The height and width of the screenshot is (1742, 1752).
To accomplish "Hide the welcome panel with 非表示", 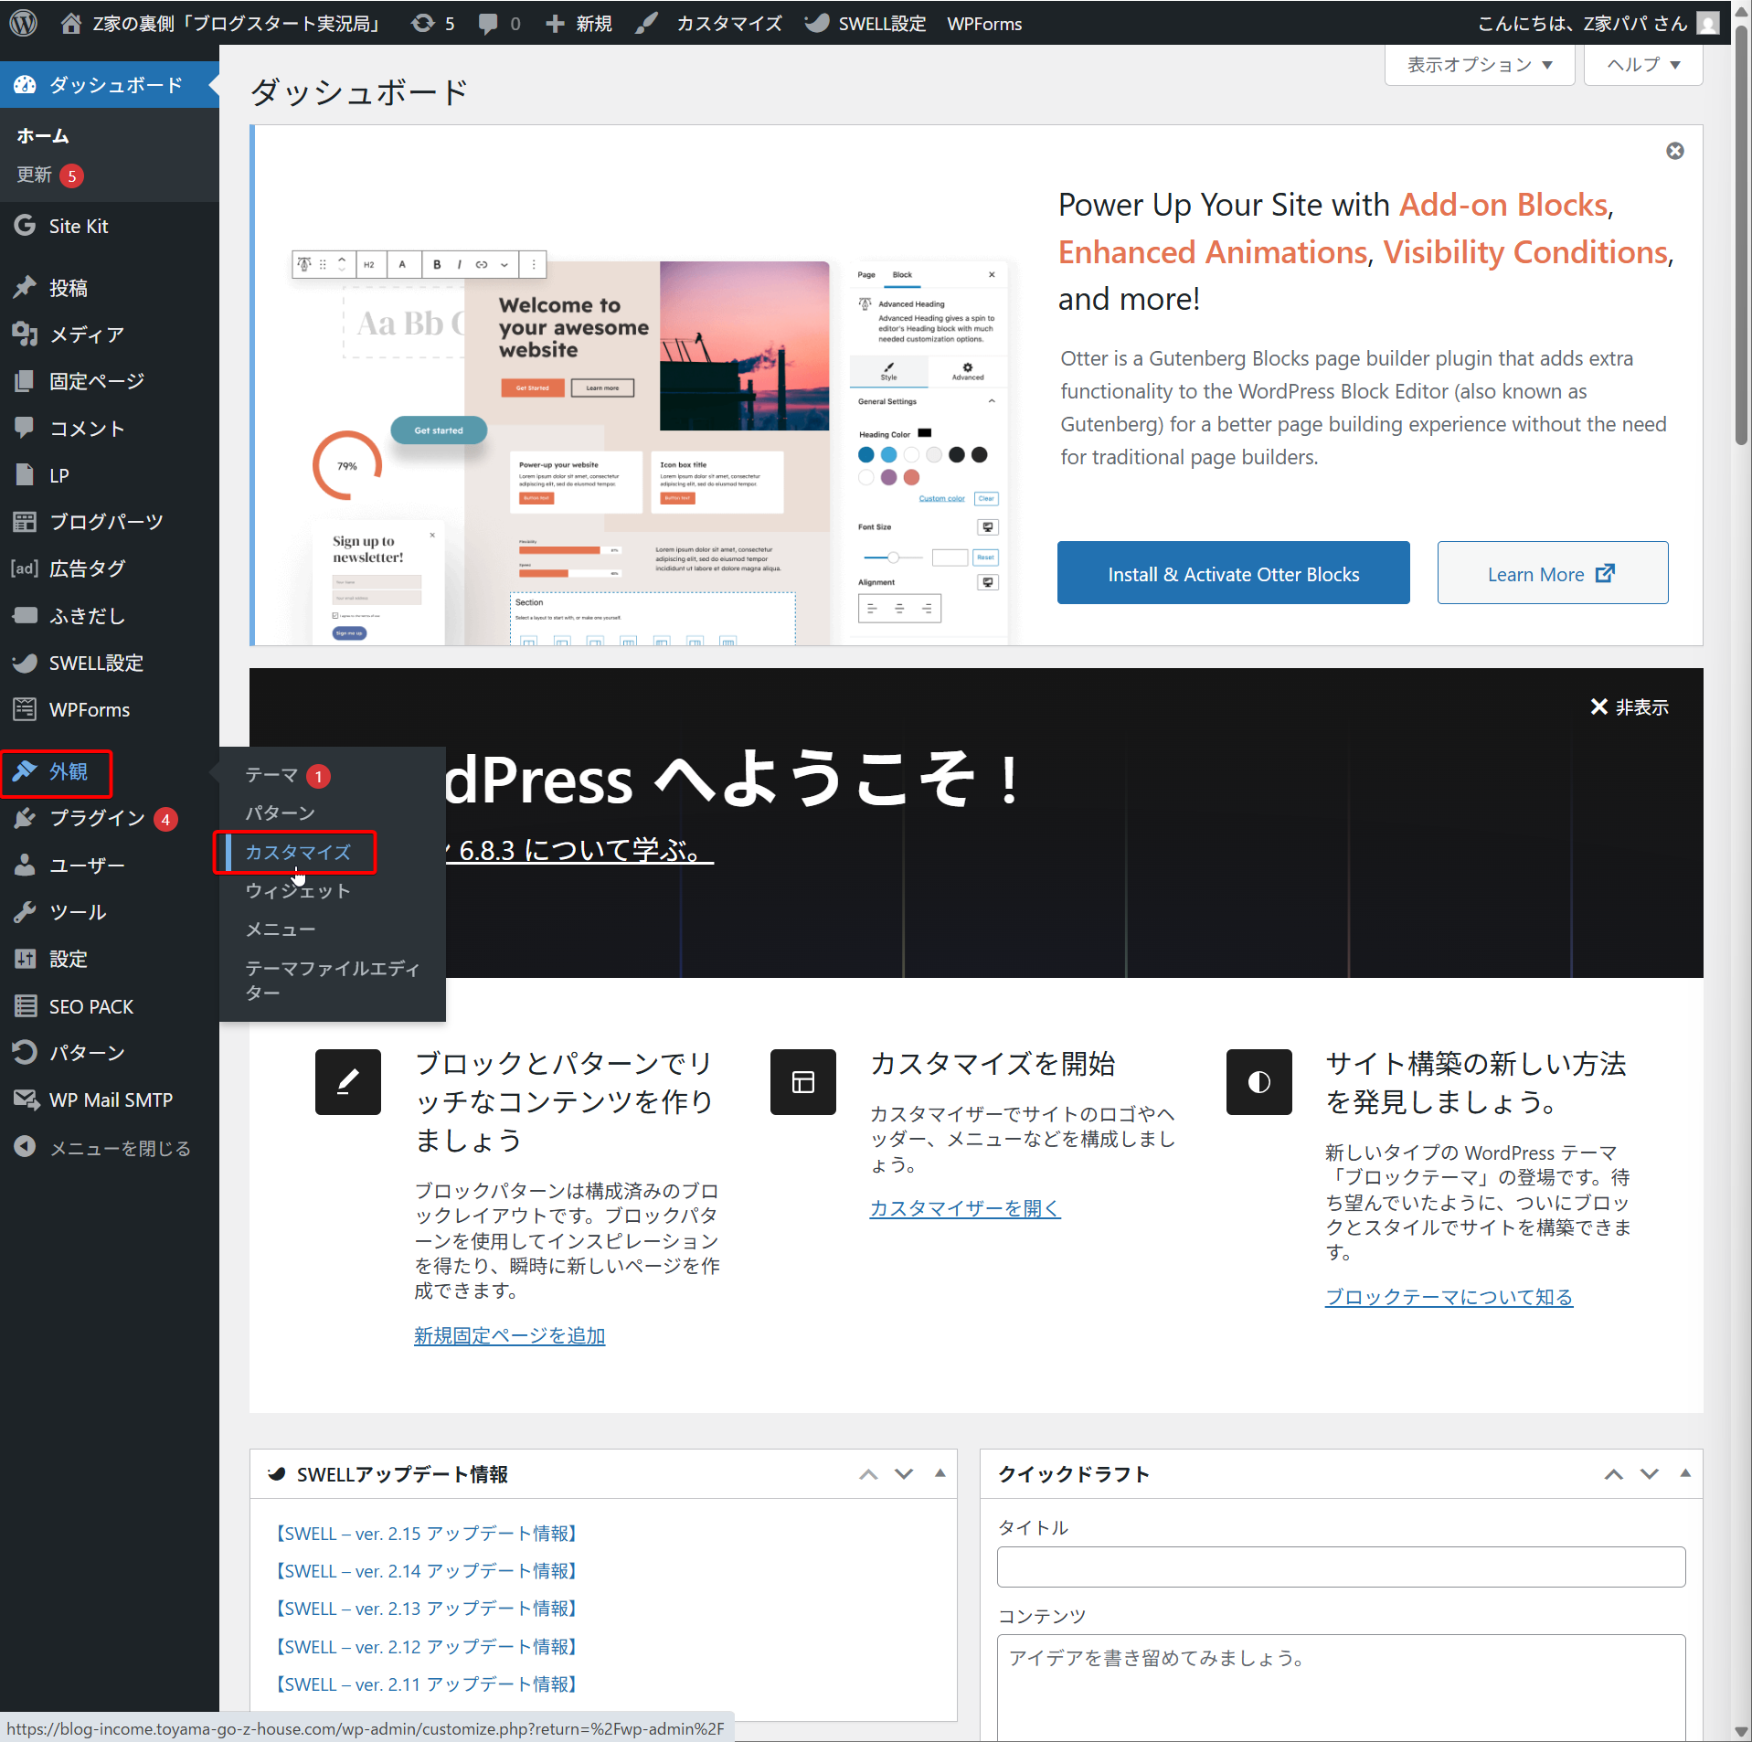I will 1630,707.
